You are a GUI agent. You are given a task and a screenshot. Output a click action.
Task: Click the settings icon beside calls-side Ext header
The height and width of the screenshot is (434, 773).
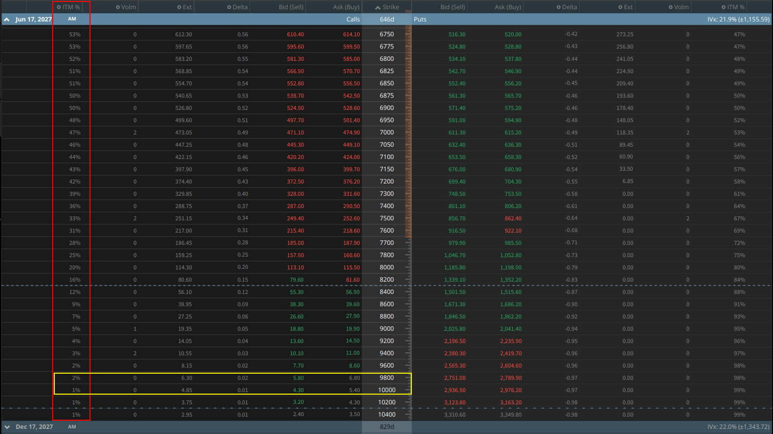click(179, 7)
